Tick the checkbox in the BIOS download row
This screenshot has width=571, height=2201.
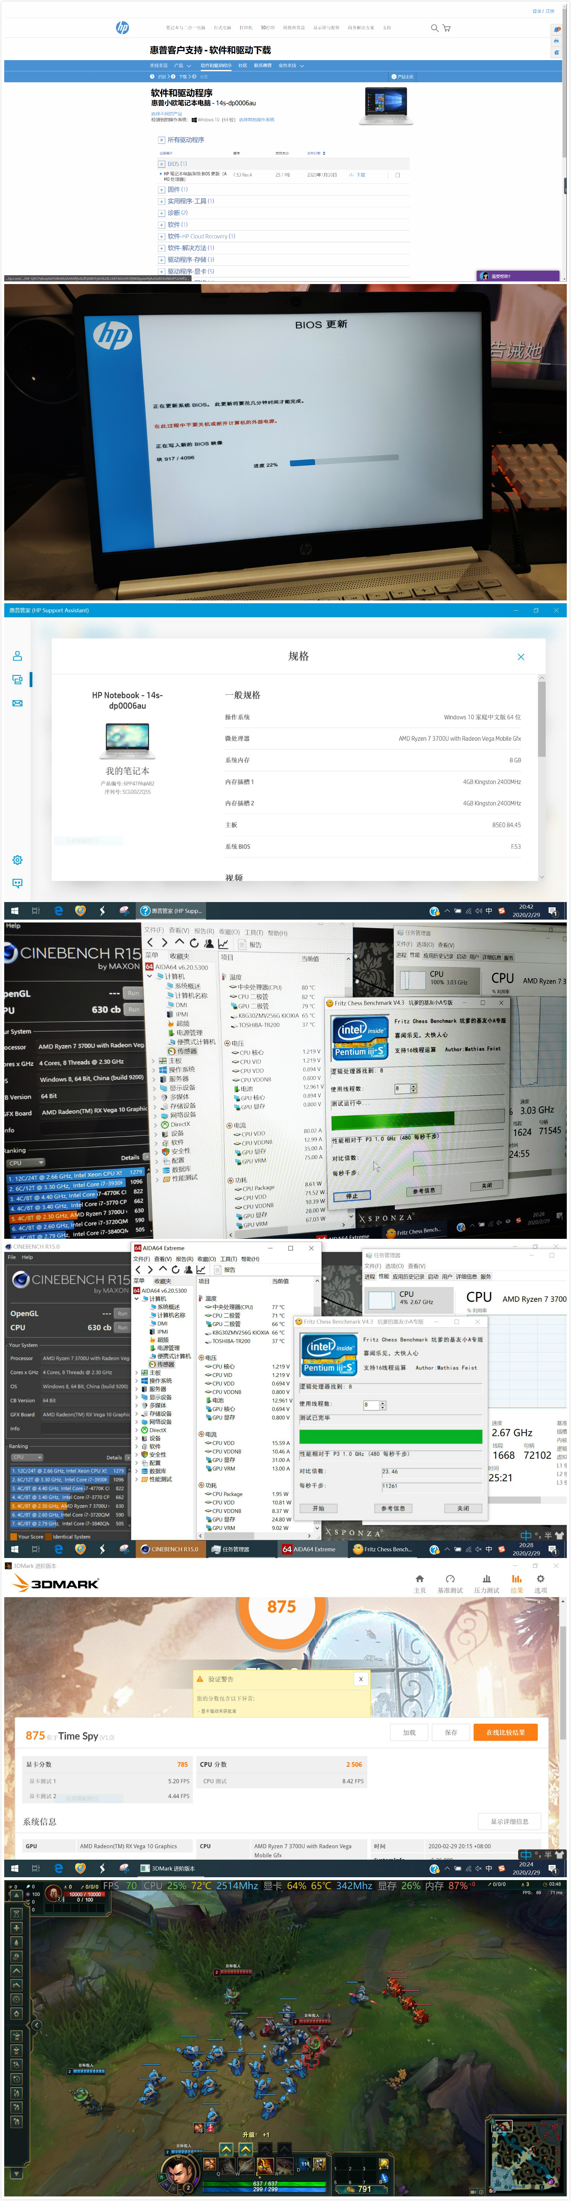(397, 175)
